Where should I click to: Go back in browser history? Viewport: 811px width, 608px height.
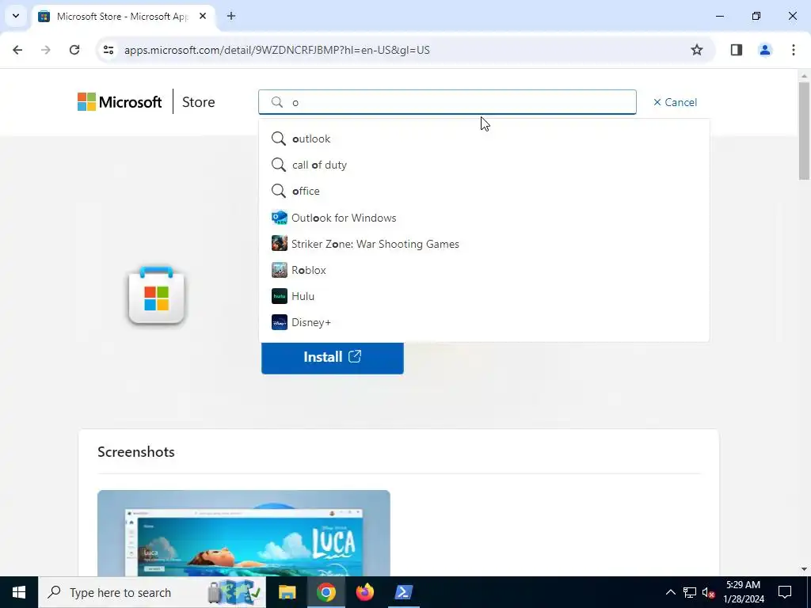17,50
